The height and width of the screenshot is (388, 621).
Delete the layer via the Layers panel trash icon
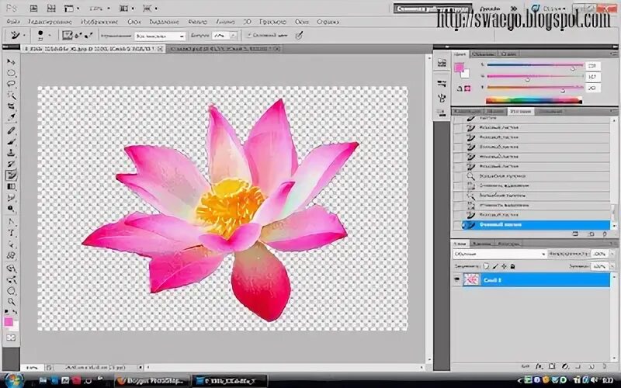point(605,366)
